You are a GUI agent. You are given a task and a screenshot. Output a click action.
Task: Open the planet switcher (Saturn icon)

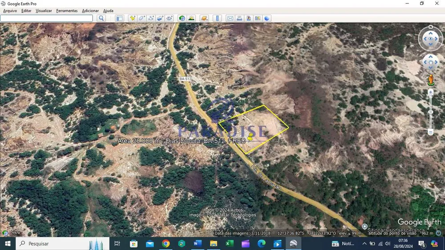204,18
